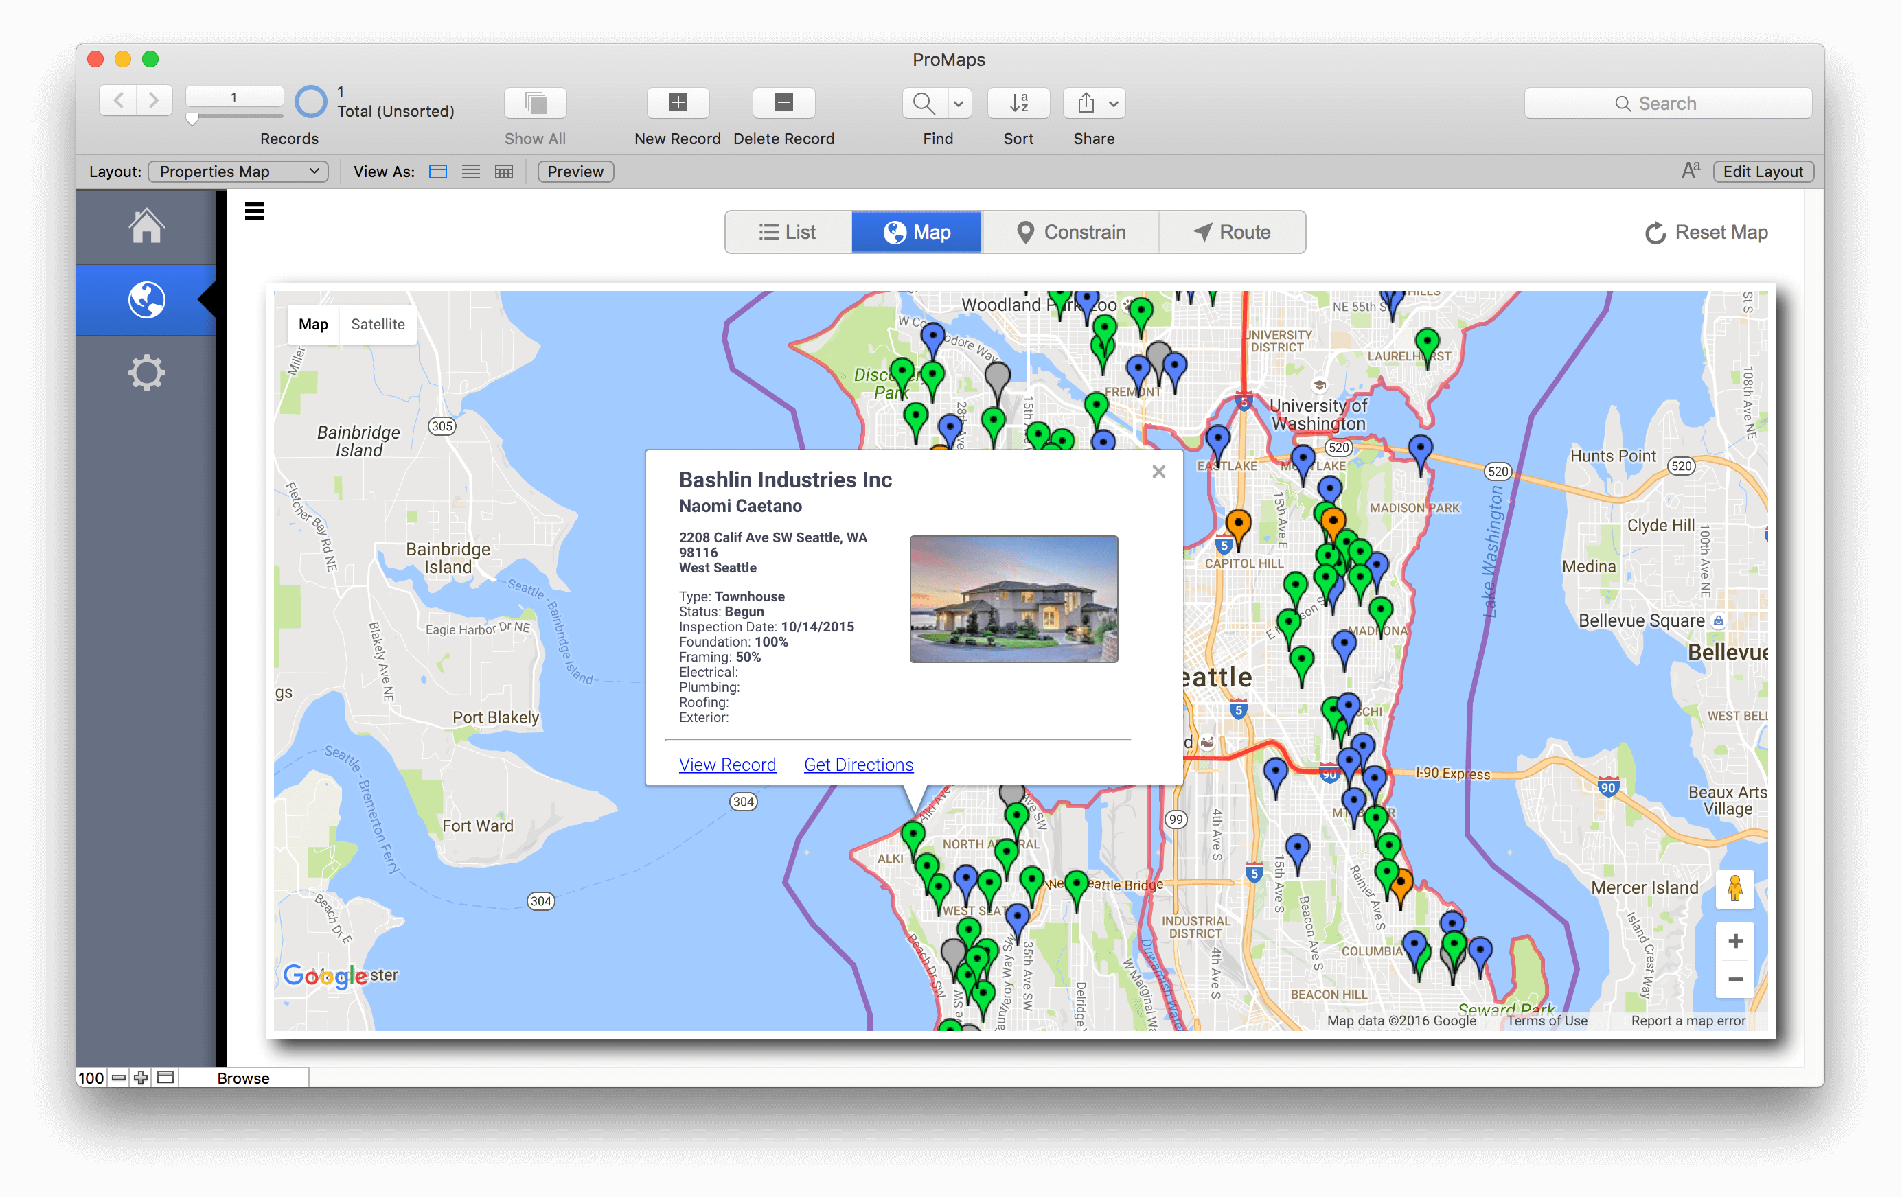Click the Preview button
The width and height of the screenshot is (1902, 1197).
[x=575, y=172]
